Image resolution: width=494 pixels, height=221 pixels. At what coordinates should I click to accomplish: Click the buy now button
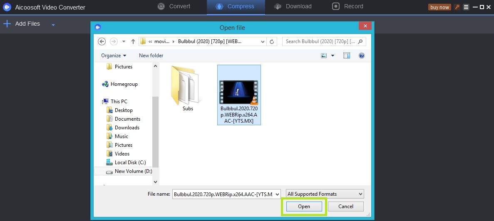coord(439,7)
